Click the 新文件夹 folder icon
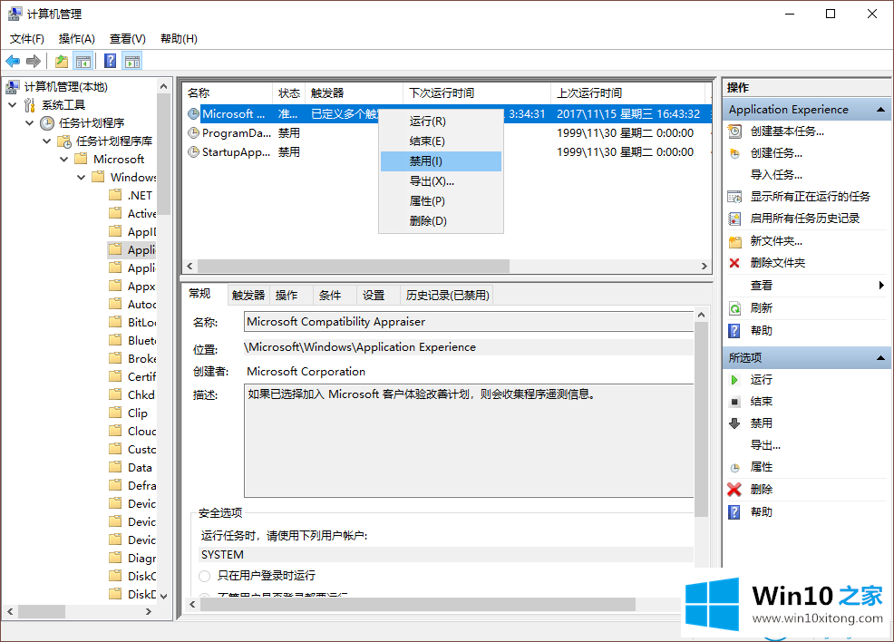This screenshot has width=894, height=642. pyautogui.click(x=735, y=241)
